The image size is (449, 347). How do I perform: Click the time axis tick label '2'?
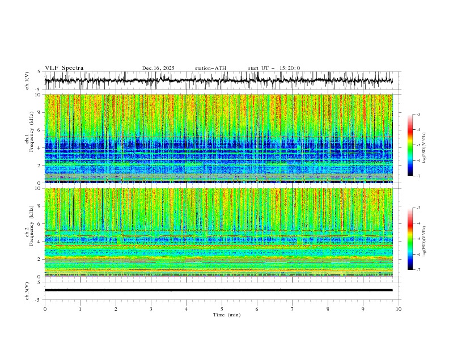pos(116,309)
